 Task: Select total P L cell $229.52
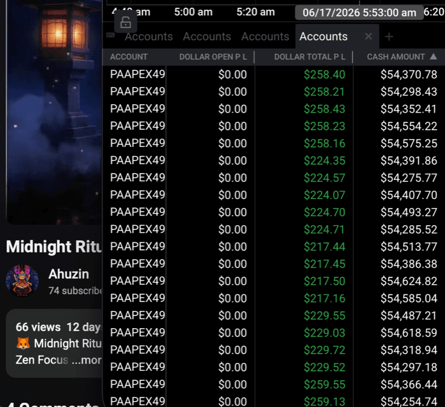tap(325, 367)
